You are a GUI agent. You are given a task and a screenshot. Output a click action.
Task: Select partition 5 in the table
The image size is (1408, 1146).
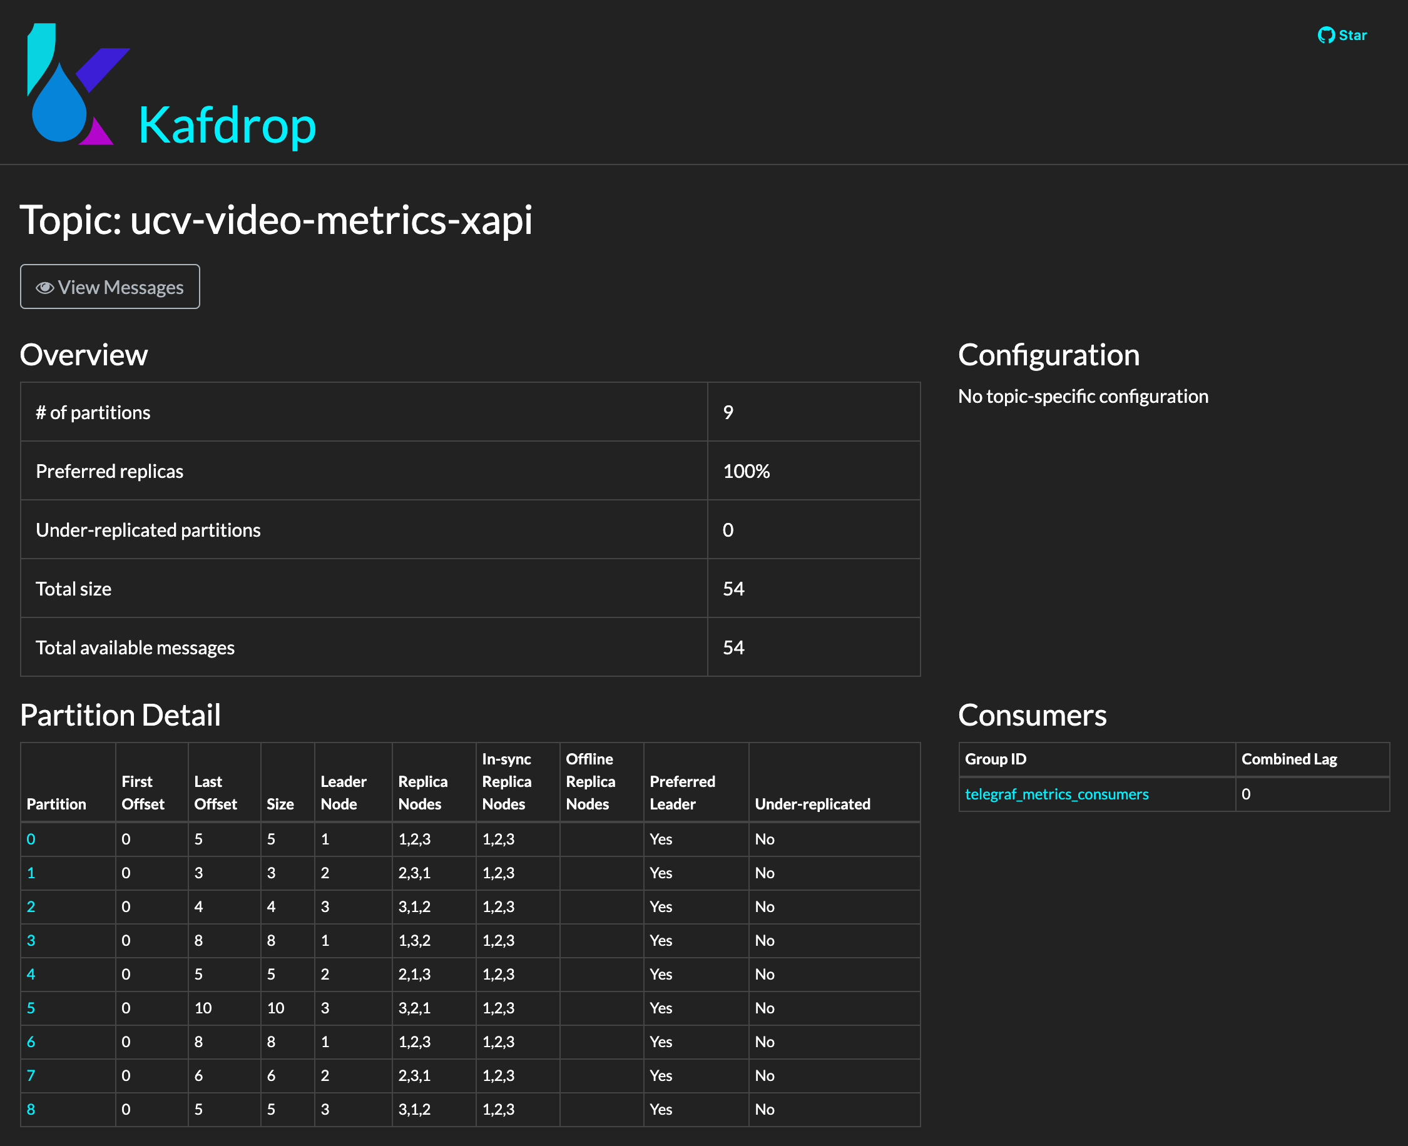click(31, 1008)
